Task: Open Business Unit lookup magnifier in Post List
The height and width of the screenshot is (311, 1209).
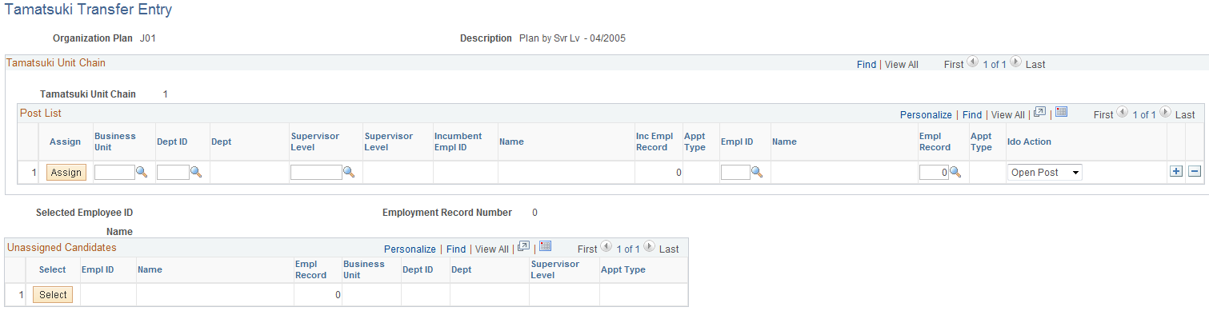Action: coord(142,172)
